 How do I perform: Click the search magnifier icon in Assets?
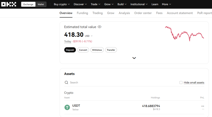(66, 82)
